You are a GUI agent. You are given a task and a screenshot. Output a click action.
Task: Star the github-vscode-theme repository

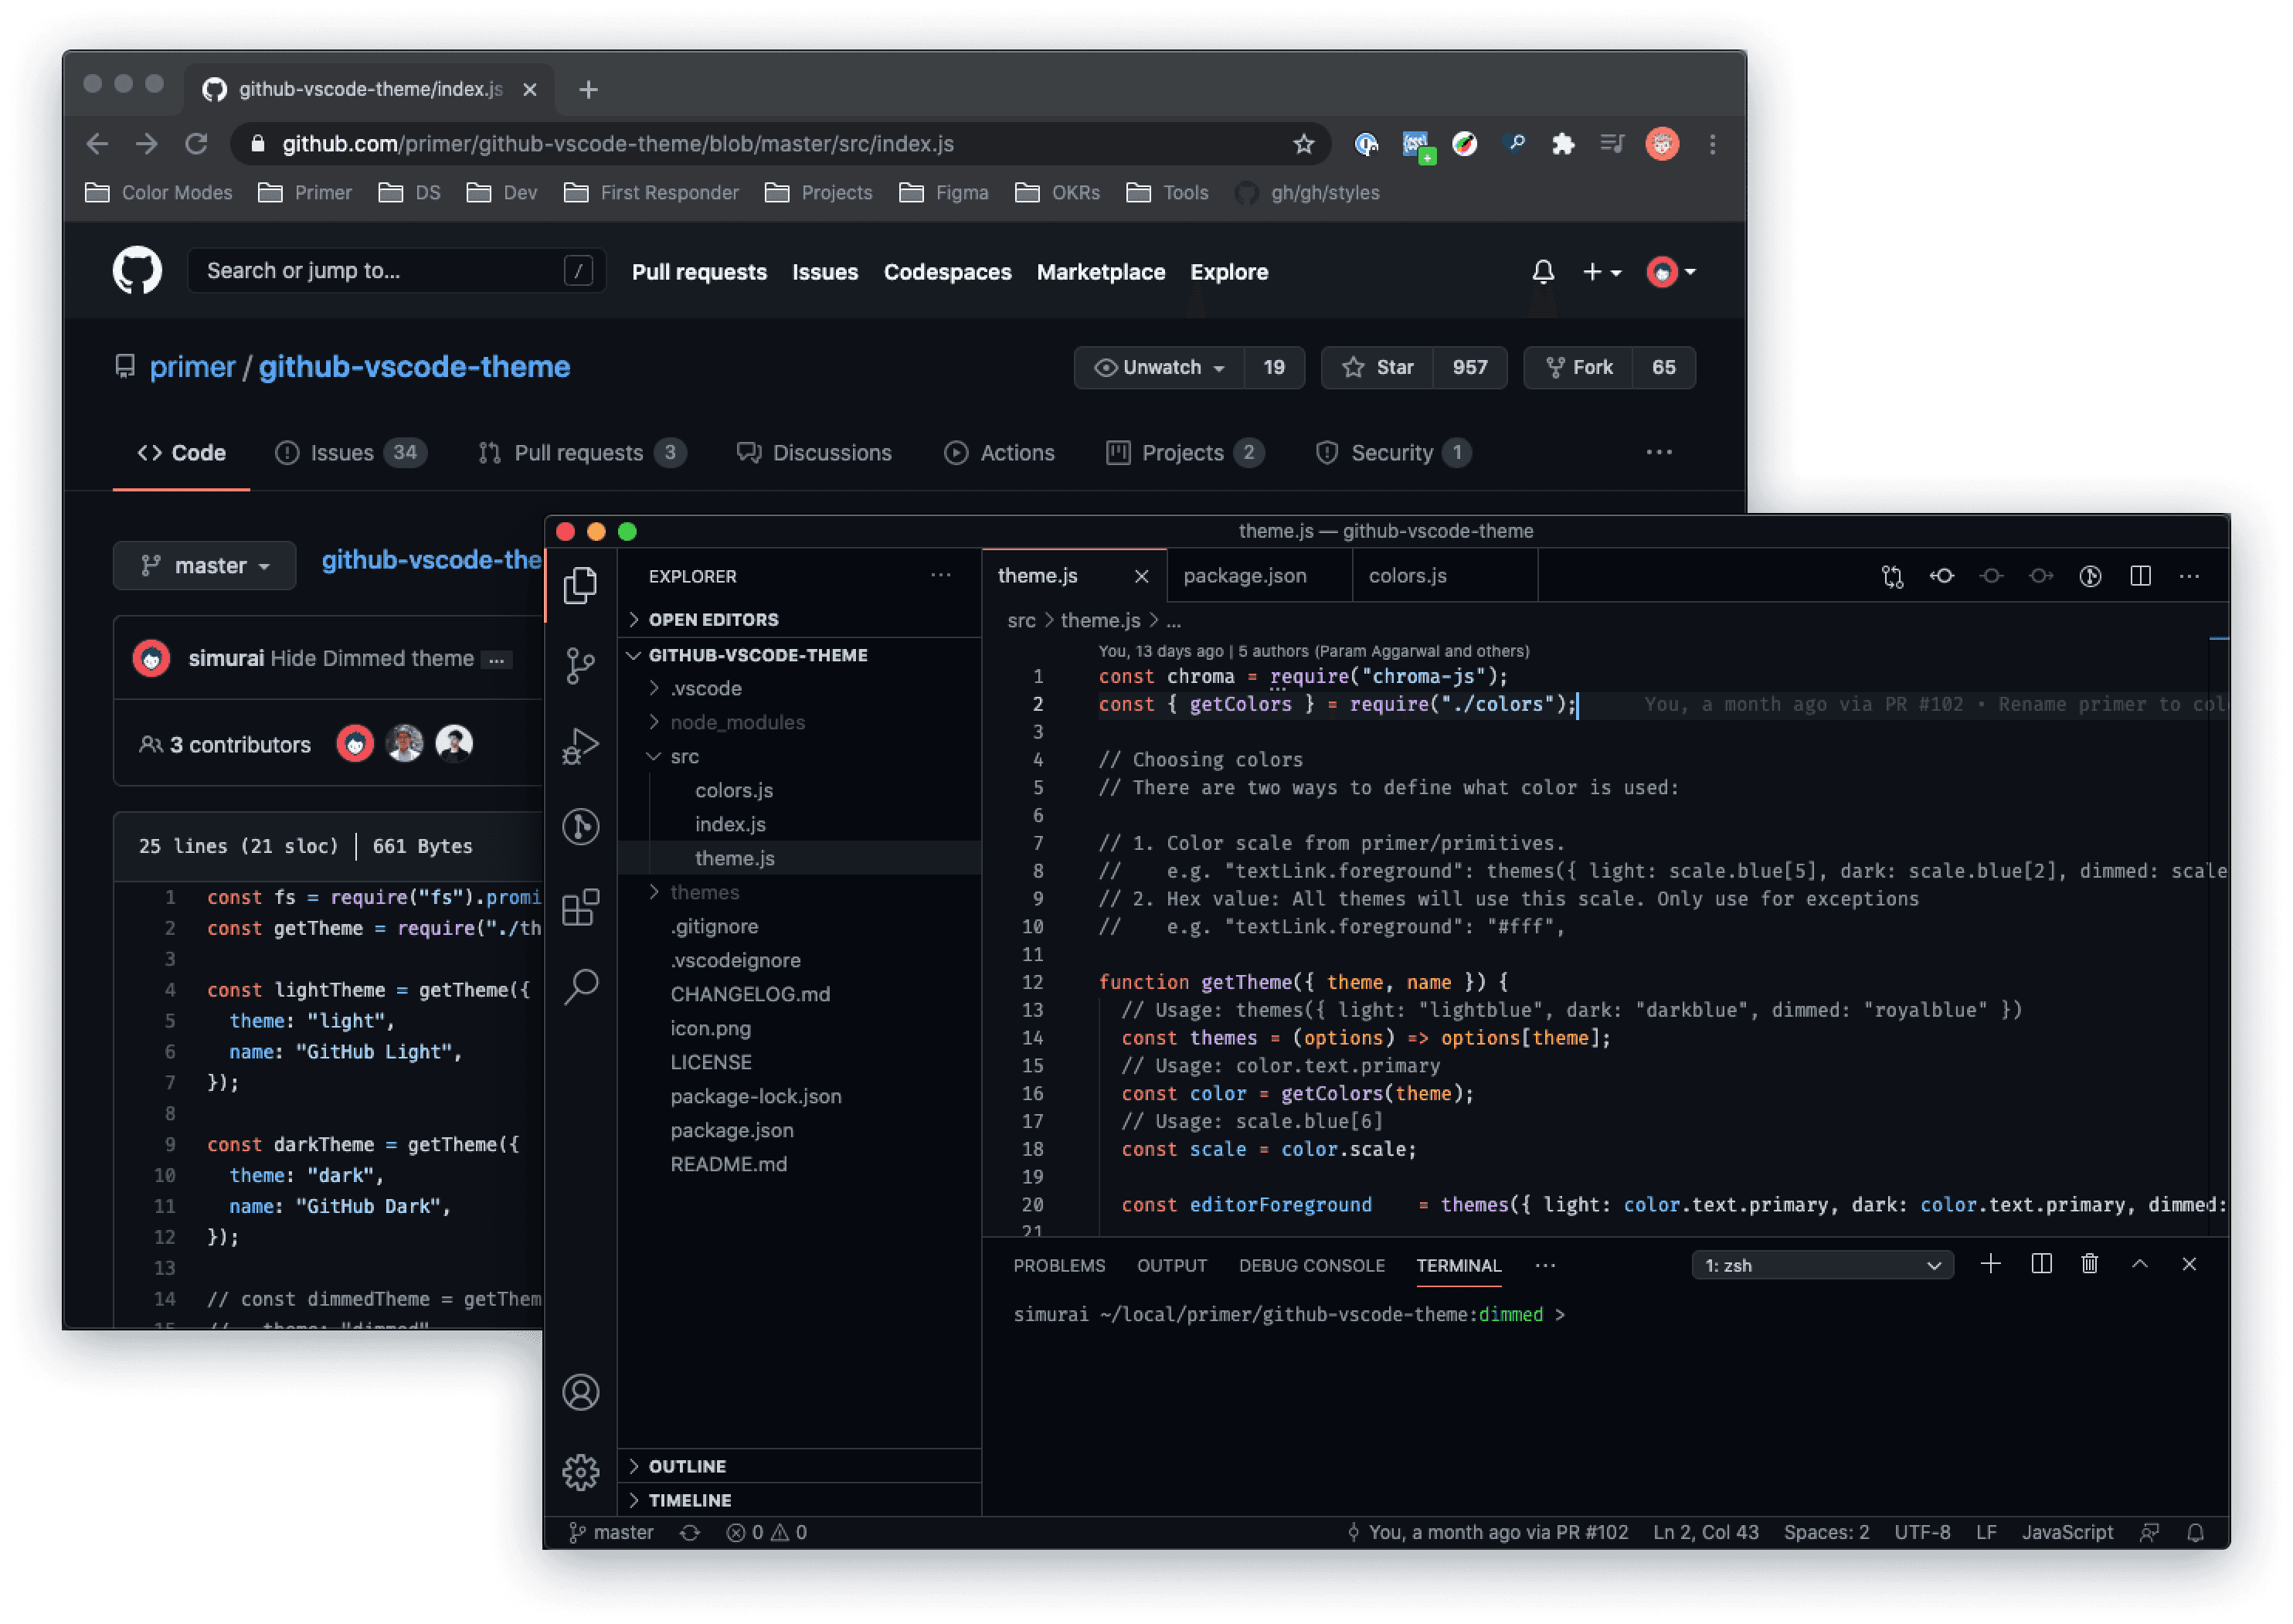1378,368
